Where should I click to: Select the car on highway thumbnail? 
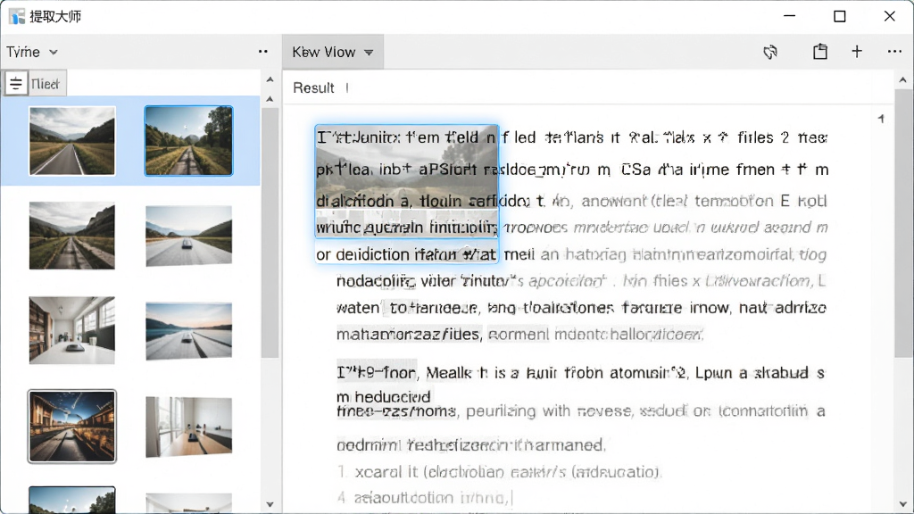pyautogui.click(x=189, y=236)
